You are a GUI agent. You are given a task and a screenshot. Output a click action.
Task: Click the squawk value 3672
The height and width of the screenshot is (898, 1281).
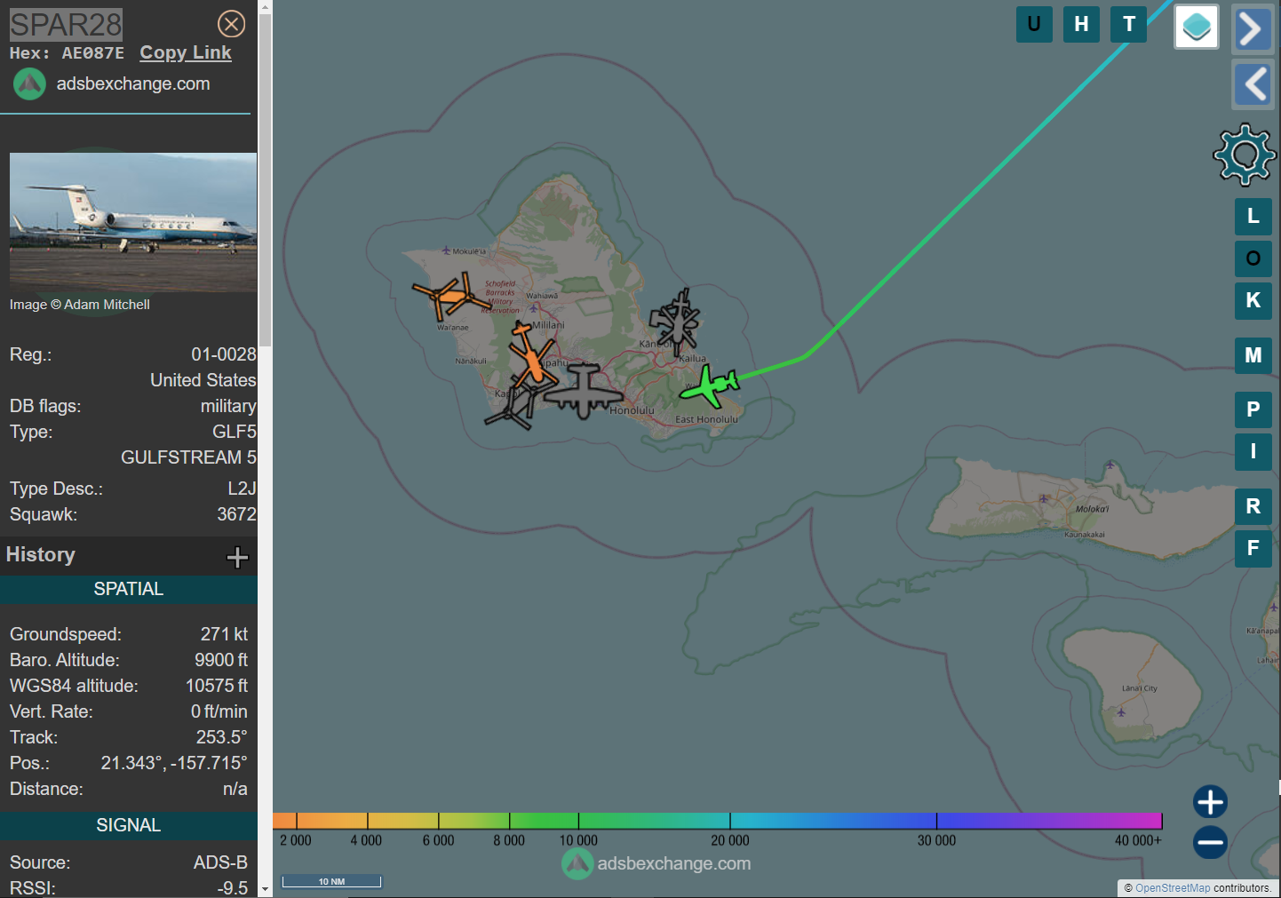click(x=236, y=514)
